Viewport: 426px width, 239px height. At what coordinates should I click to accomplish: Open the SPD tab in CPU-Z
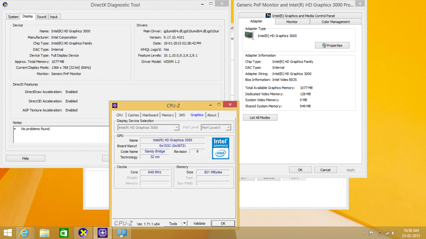(182, 115)
